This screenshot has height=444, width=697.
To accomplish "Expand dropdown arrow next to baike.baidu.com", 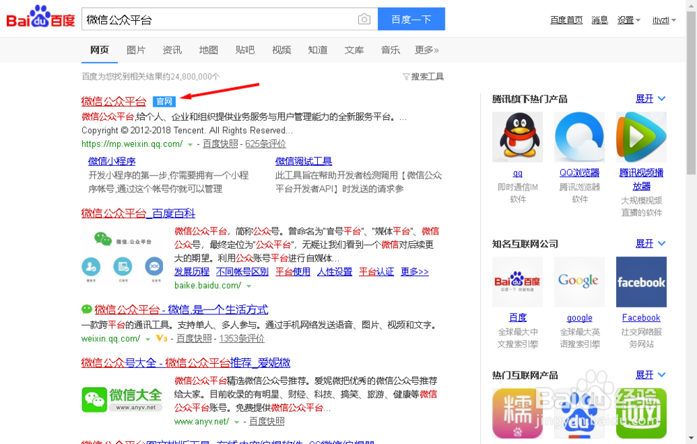I will pyautogui.click(x=249, y=286).
